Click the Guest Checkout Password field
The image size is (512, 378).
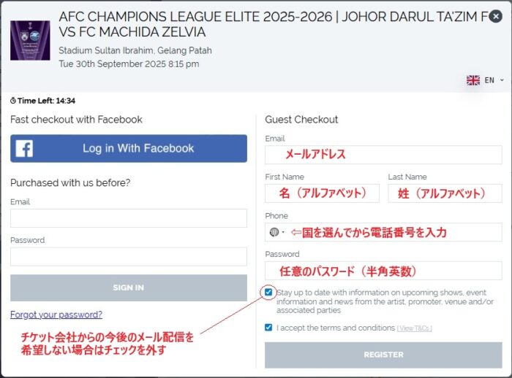[383, 271]
